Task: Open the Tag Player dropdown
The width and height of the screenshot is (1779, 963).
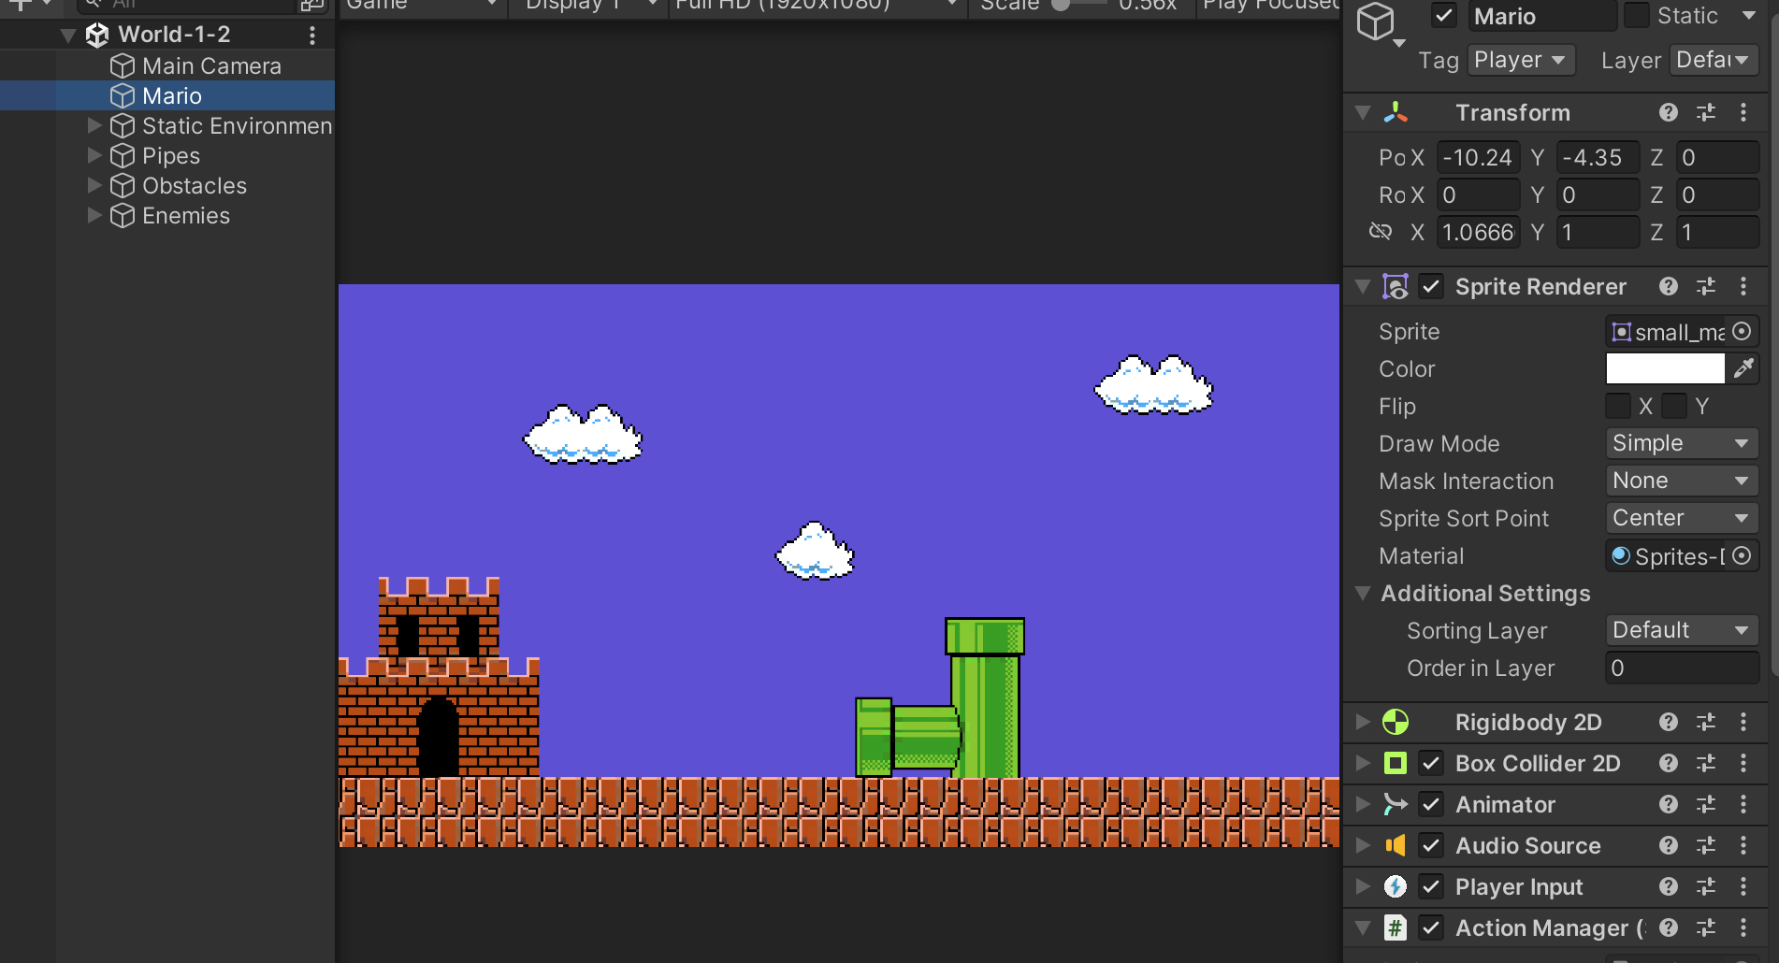Action: point(1521,60)
